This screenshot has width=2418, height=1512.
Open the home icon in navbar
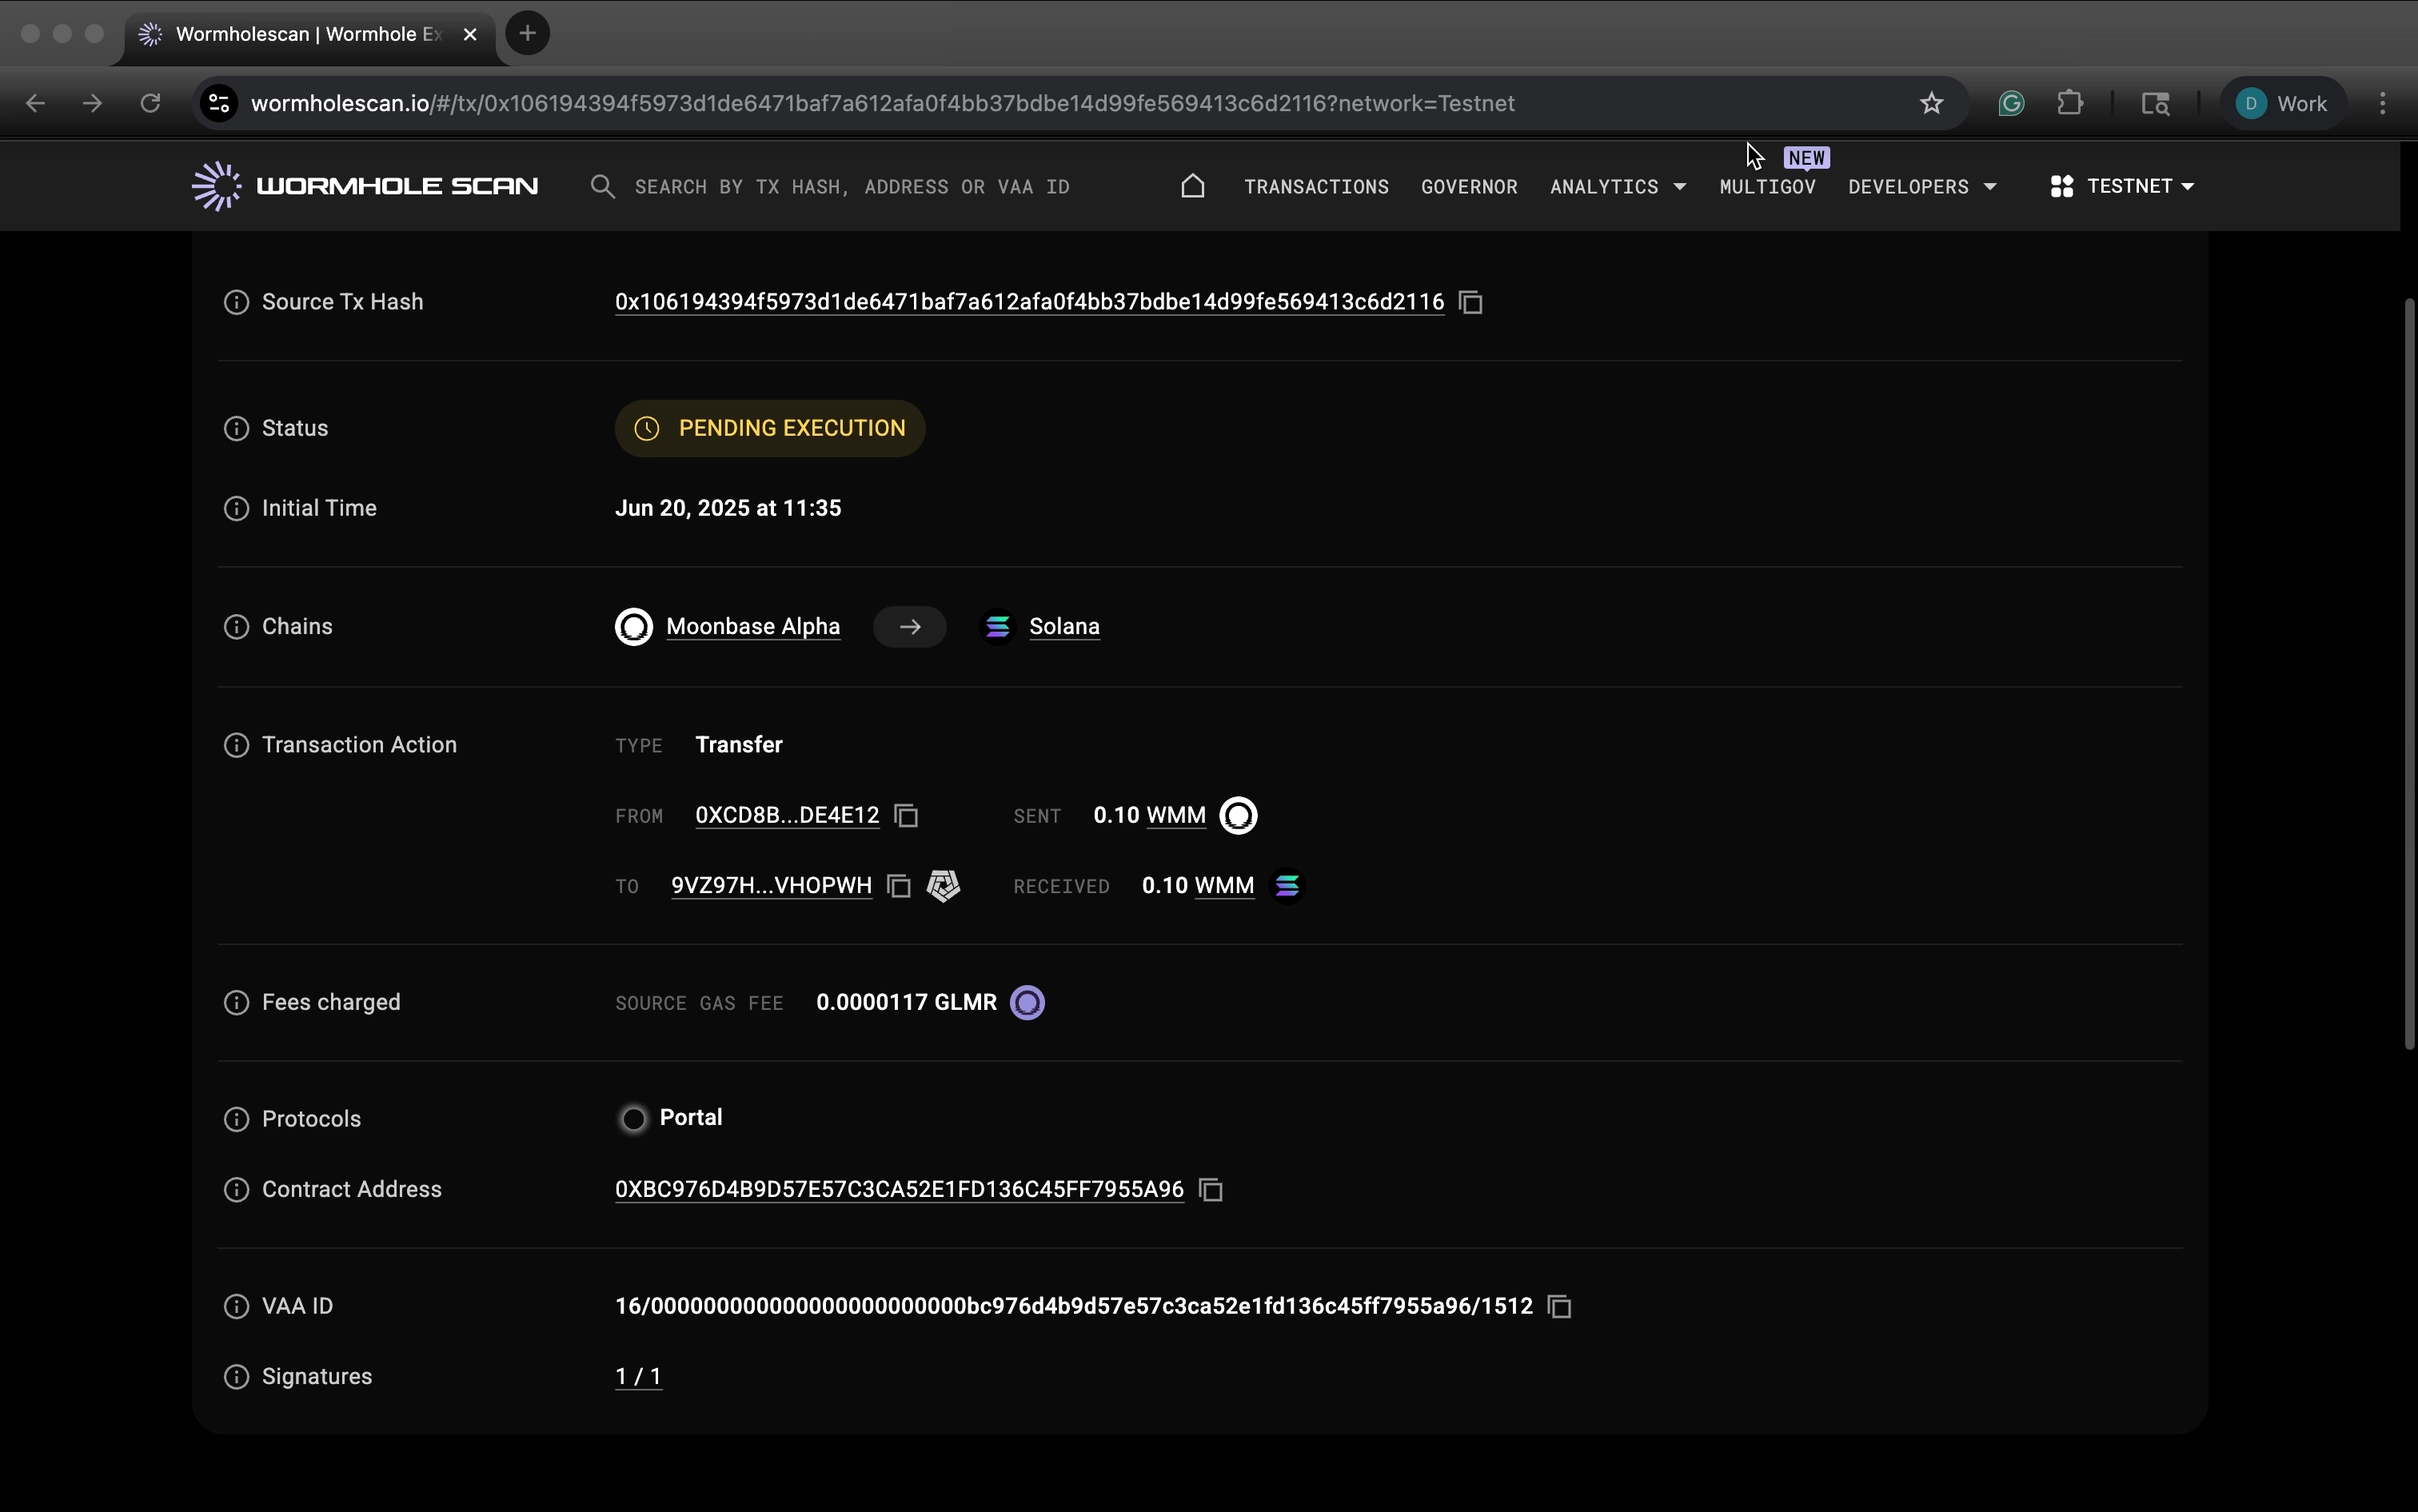(1192, 186)
